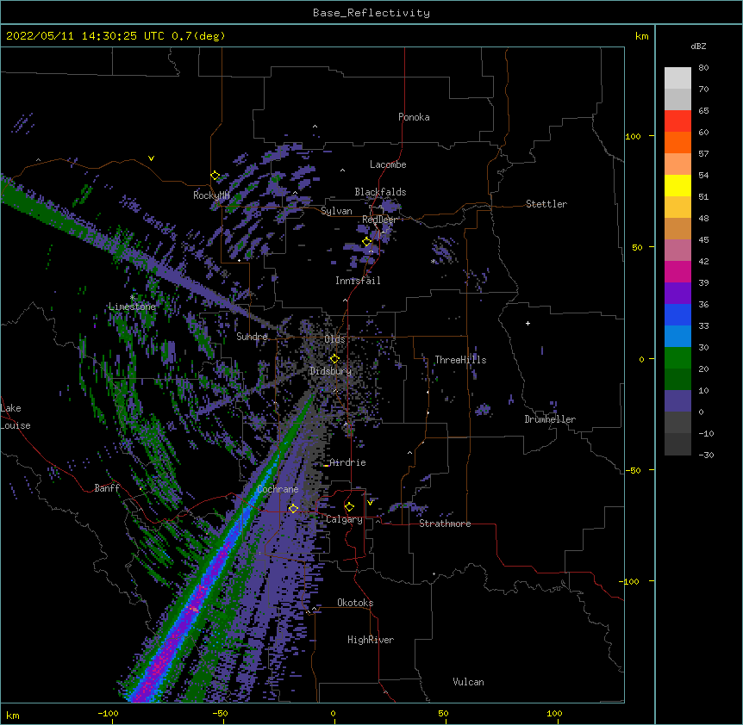Image resolution: width=743 pixels, height=725 pixels.
Task: Click the Drumheller label
Action: coord(550,419)
